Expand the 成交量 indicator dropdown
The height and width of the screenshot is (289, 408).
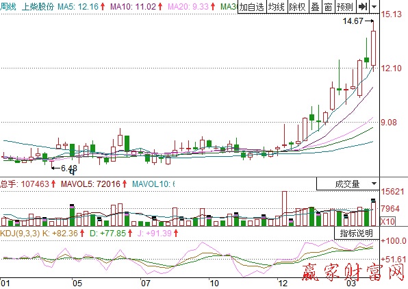tap(348, 184)
